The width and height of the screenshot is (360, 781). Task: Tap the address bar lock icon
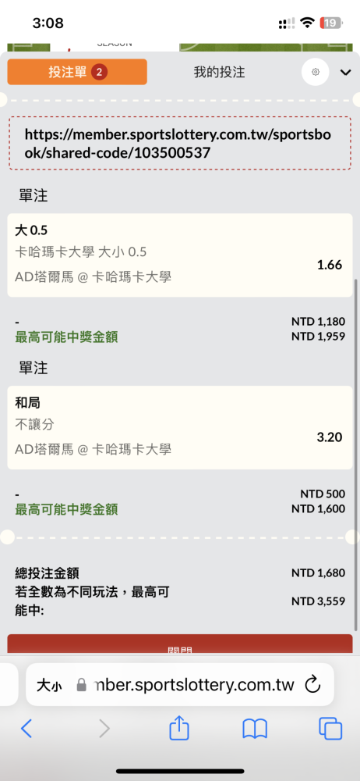pos(82,686)
